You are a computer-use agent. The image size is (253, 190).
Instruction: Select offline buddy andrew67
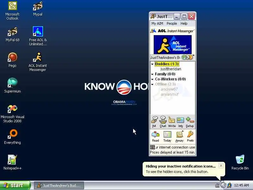(169, 89)
